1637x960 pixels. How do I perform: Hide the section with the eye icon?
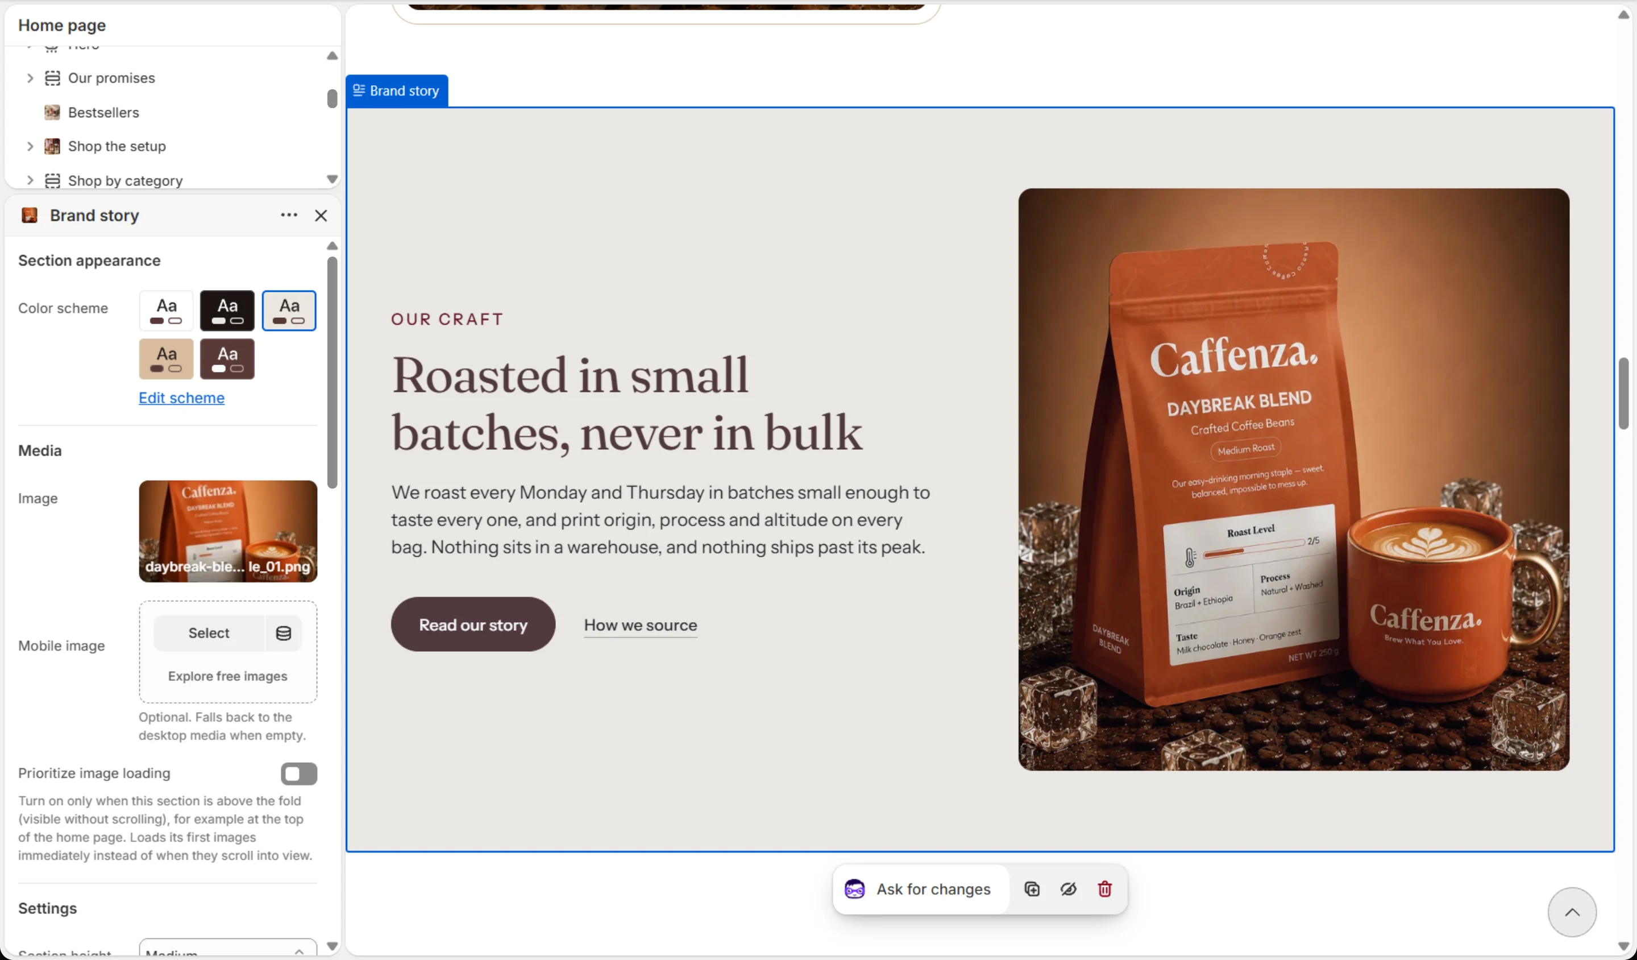[x=1068, y=888]
